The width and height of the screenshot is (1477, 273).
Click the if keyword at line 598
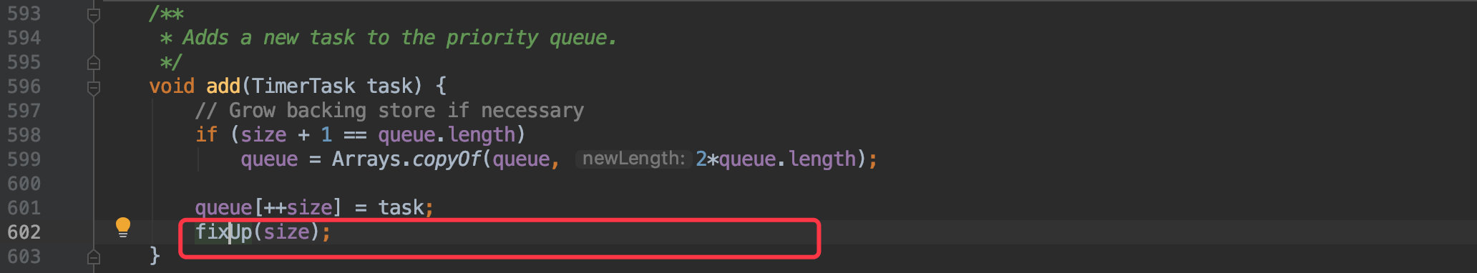click(x=206, y=135)
